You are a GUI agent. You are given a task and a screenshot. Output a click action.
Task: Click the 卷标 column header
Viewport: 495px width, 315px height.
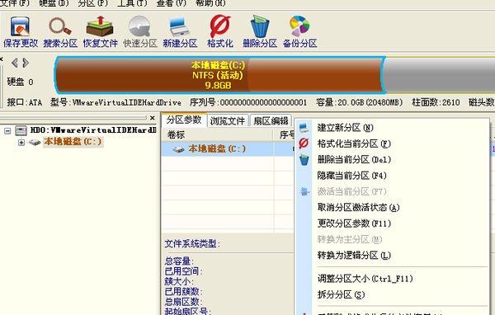tap(177, 134)
